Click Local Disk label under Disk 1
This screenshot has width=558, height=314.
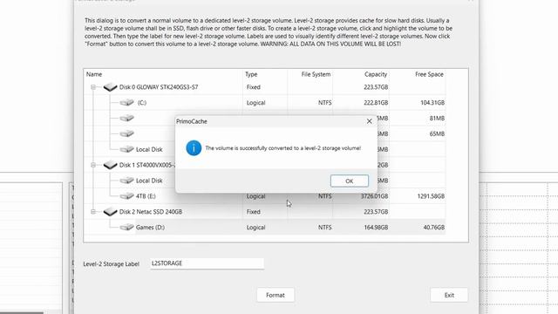[x=149, y=181]
